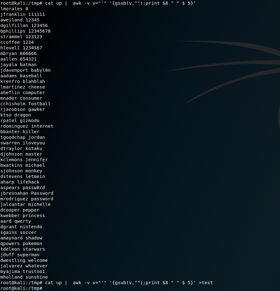
Task: Click the "jalcantar michelle" row
Action: [x=25, y=204]
